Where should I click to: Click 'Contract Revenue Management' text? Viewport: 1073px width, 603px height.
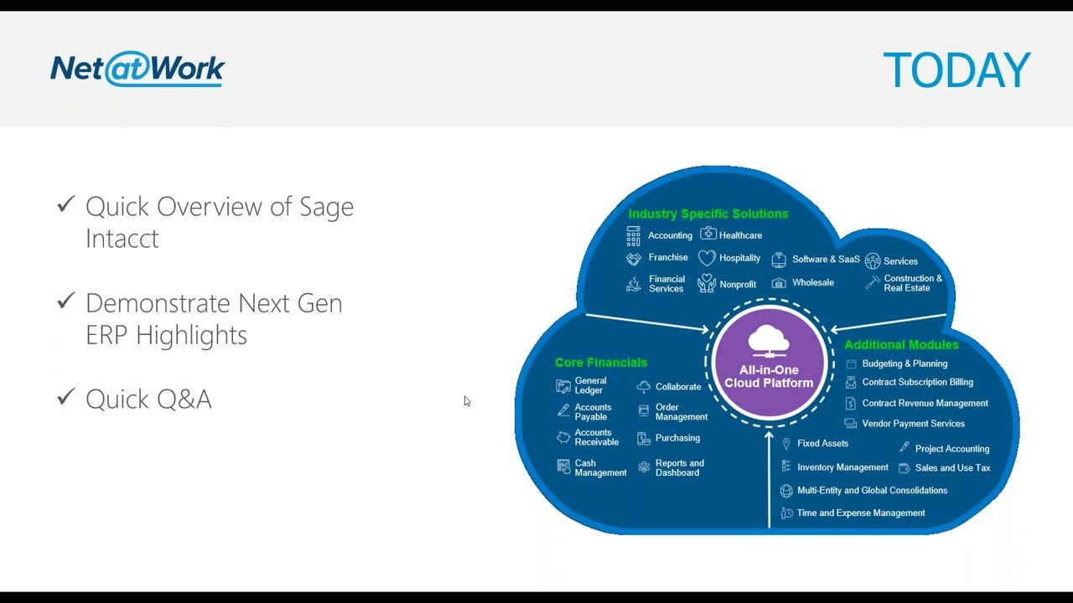pos(925,404)
